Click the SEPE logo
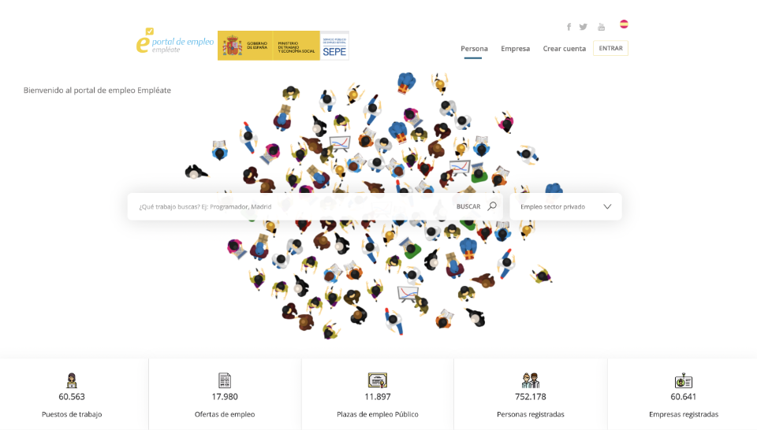757x430 pixels. [334, 46]
